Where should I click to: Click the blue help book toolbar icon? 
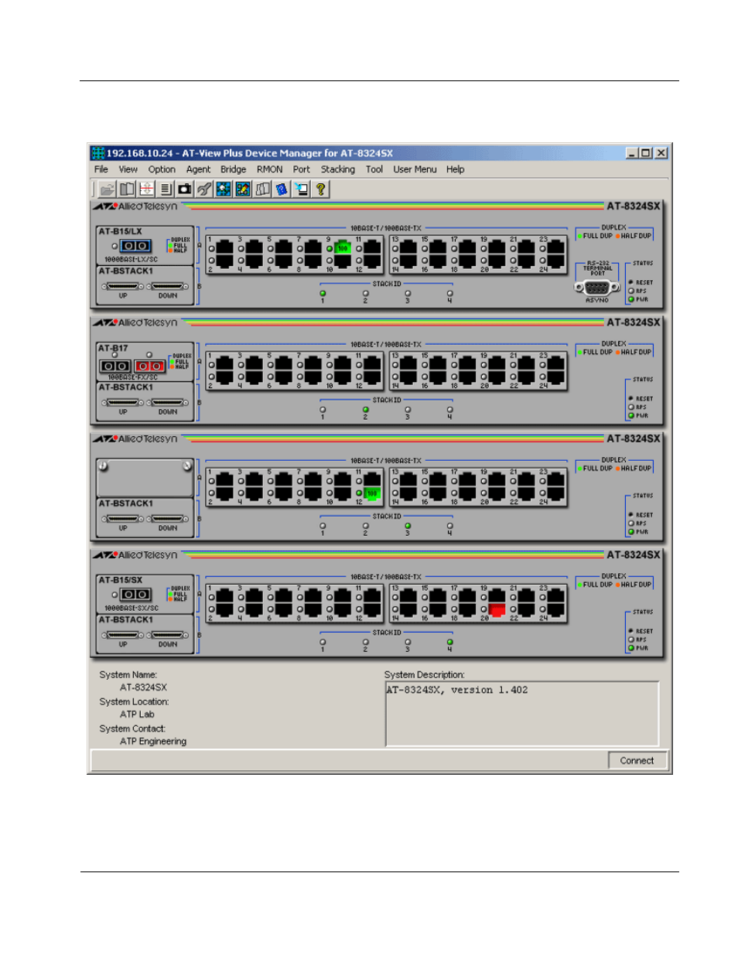(x=282, y=189)
